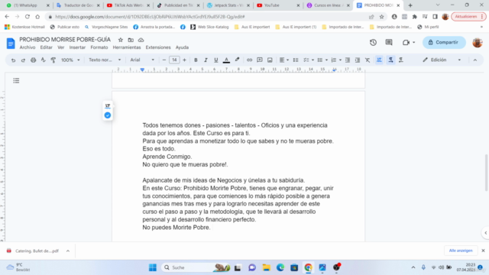The height and width of the screenshot is (275, 489).
Task: Expand the Catering pdf download options
Action: coord(68,251)
